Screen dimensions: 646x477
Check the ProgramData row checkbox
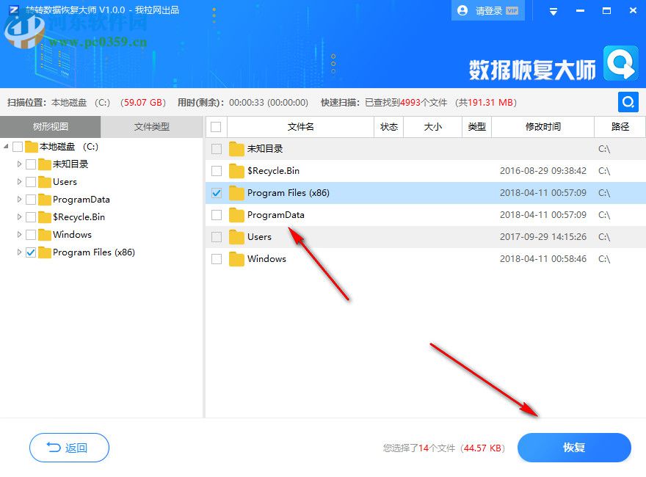pos(215,214)
